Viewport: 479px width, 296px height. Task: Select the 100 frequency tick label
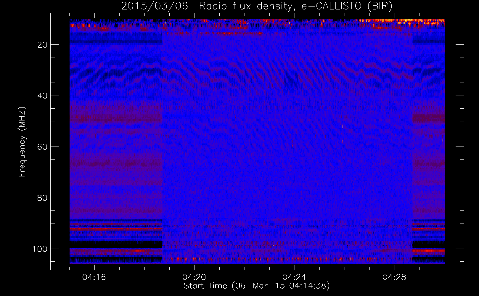pyautogui.click(x=40, y=249)
